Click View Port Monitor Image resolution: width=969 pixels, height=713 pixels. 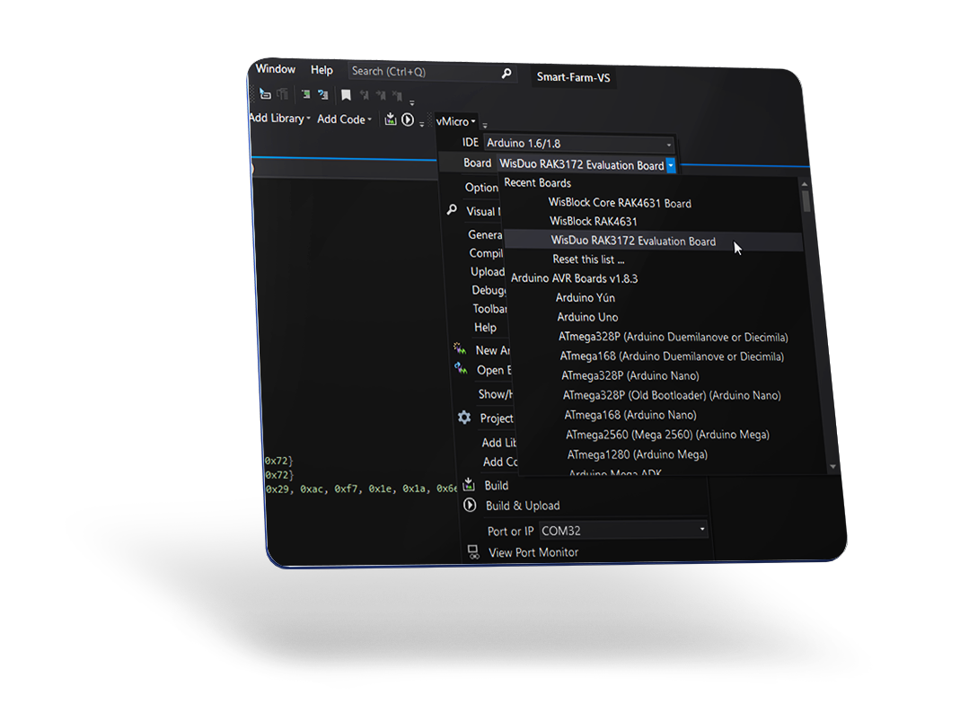pyautogui.click(x=534, y=552)
